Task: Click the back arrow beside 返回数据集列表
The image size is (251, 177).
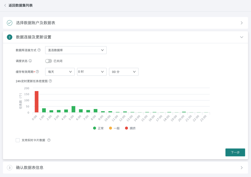Action: click(x=5, y=6)
